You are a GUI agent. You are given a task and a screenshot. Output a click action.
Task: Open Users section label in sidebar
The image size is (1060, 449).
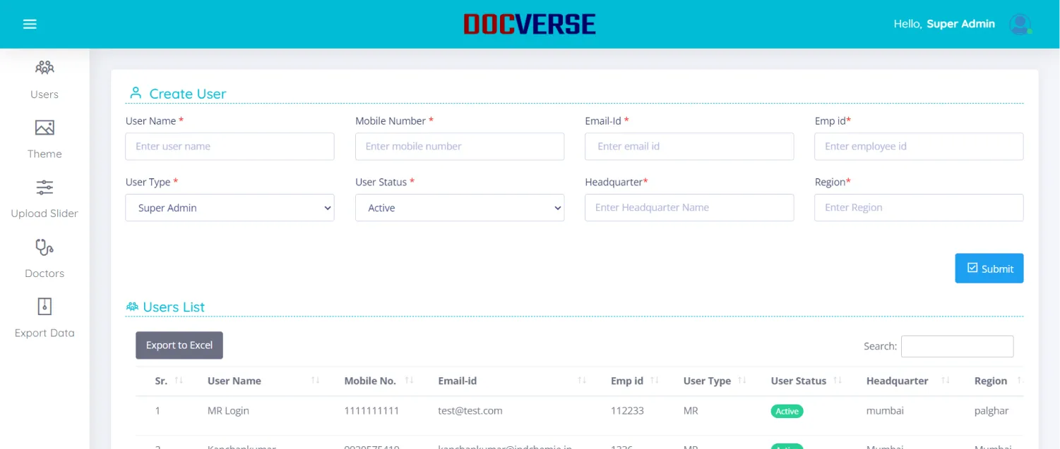click(44, 94)
